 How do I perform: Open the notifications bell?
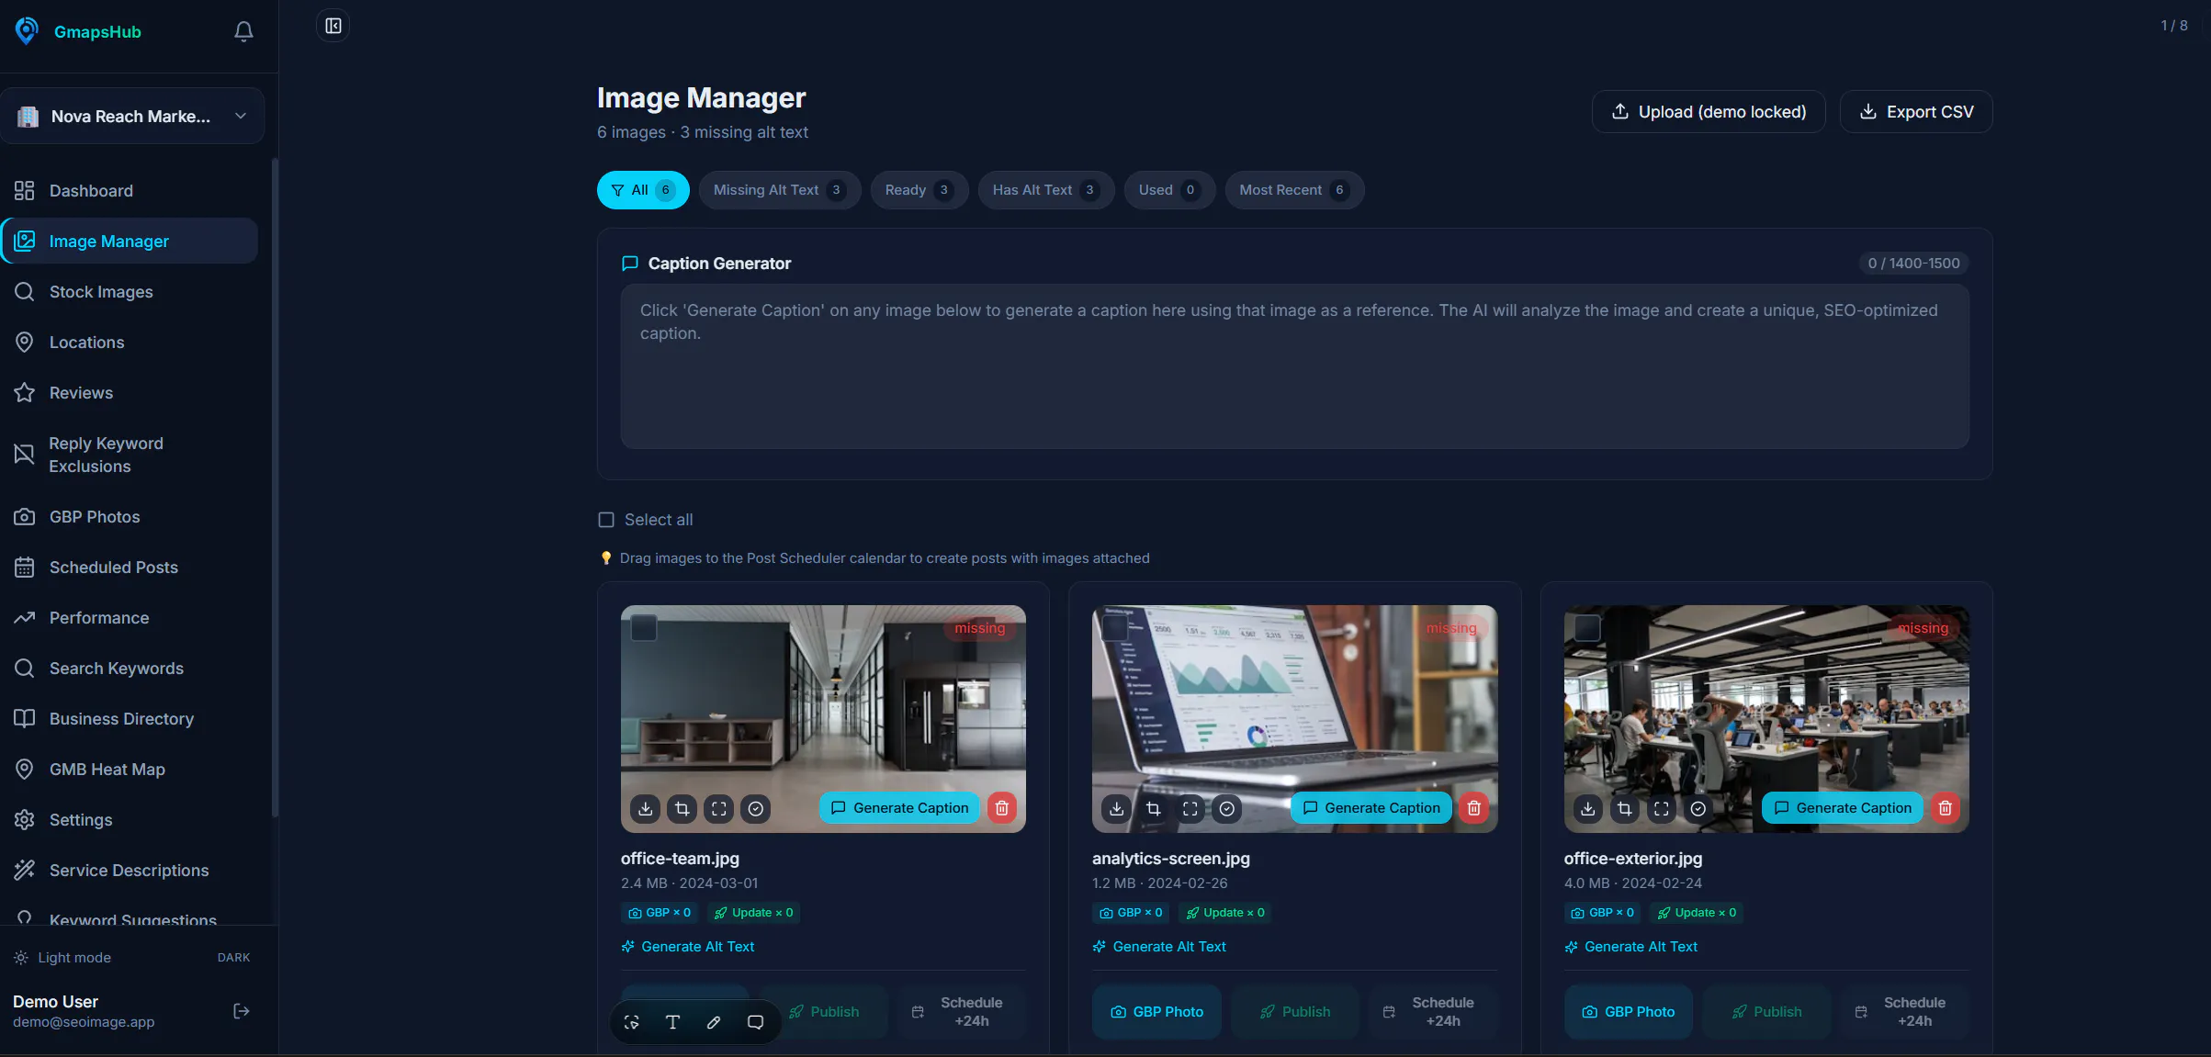(x=243, y=31)
